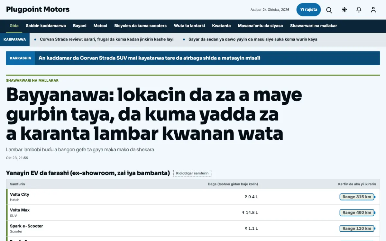Click the article main headline

tap(154, 114)
